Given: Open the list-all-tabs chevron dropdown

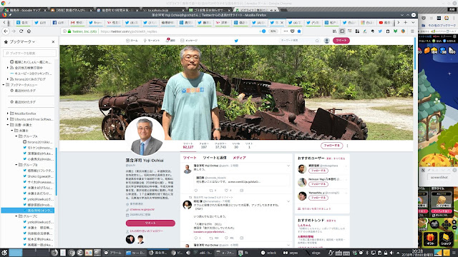Looking at the screenshot, I should click(413, 22).
